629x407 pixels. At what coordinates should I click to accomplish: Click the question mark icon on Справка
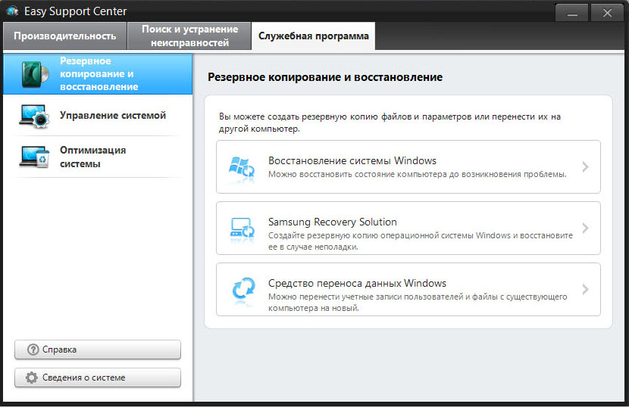click(x=33, y=350)
